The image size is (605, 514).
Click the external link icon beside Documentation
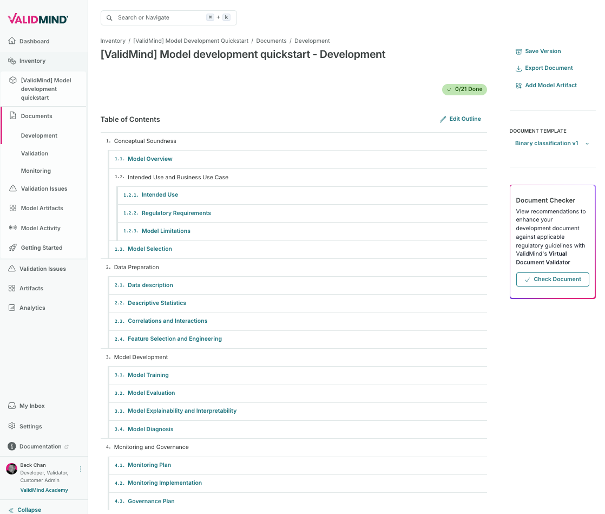pos(67,447)
